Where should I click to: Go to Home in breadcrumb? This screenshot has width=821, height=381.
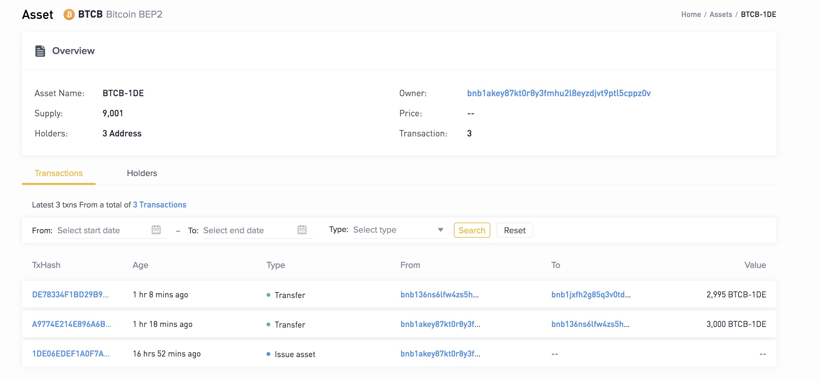click(x=691, y=14)
